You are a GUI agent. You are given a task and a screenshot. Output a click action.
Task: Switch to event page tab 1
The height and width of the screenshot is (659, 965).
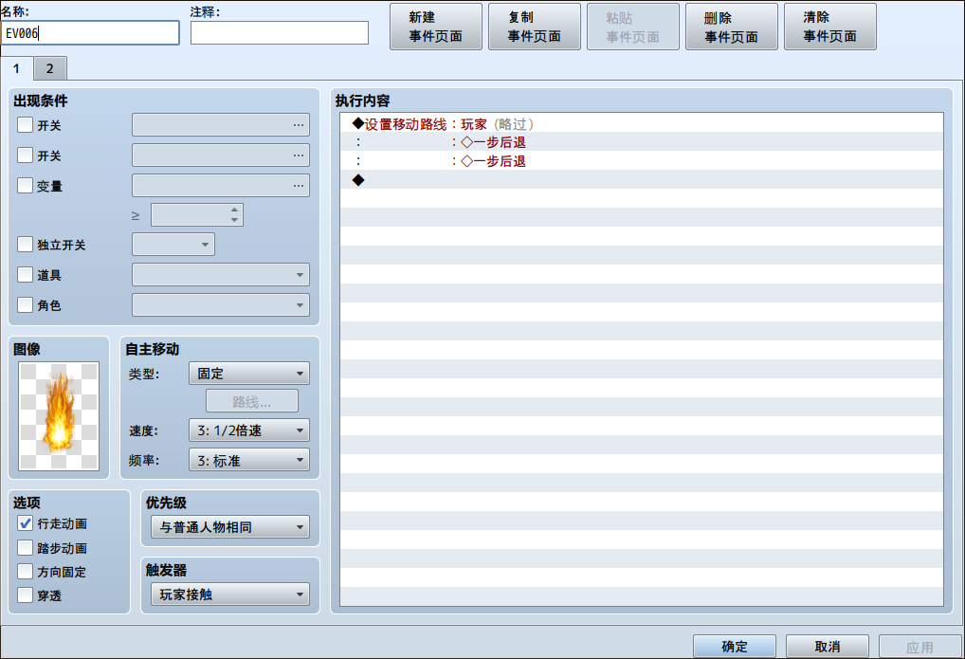pos(17,68)
